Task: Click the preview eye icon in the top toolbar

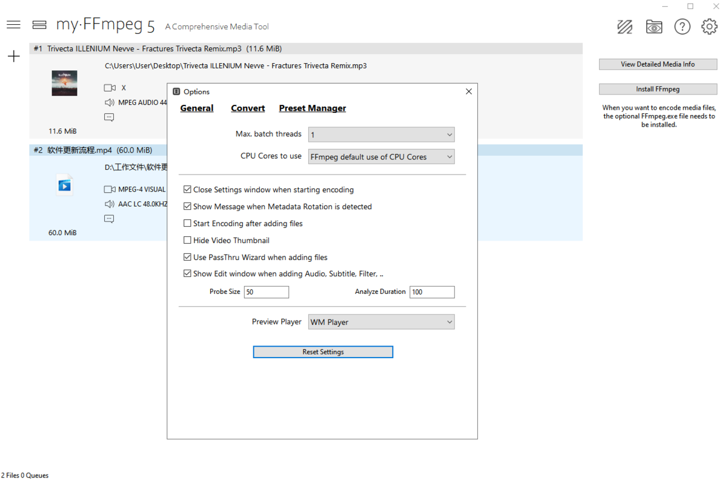Action: pos(654,27)
